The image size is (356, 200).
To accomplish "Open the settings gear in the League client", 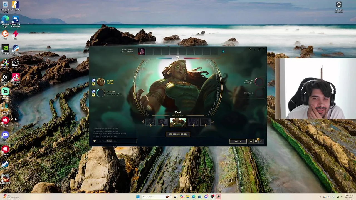I will pos(259,49).
